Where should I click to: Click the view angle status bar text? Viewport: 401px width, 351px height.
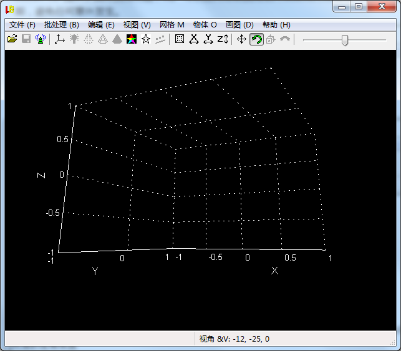234,339
